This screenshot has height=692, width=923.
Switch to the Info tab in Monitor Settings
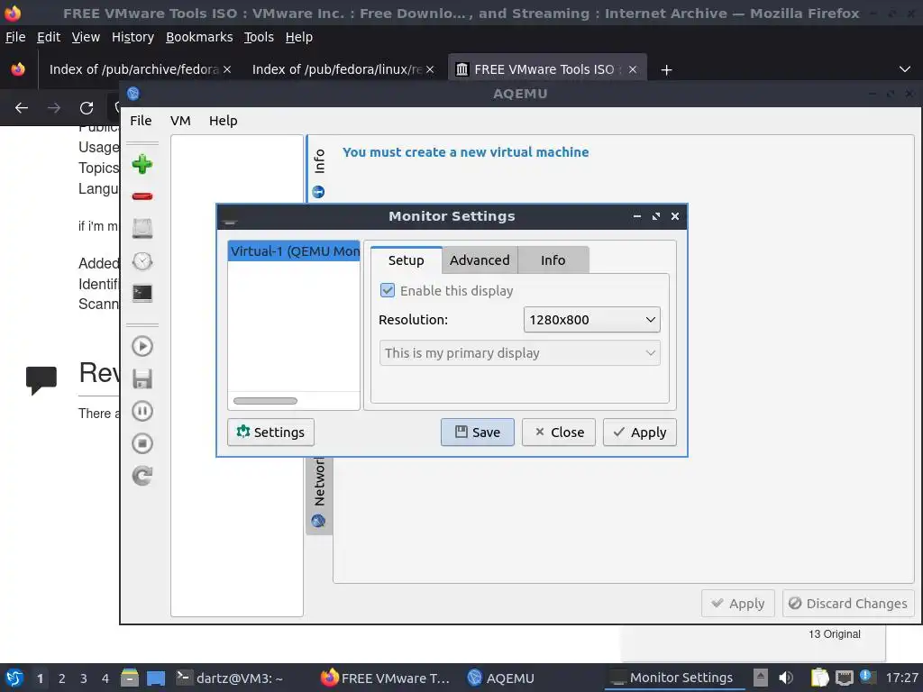[553, 260]
